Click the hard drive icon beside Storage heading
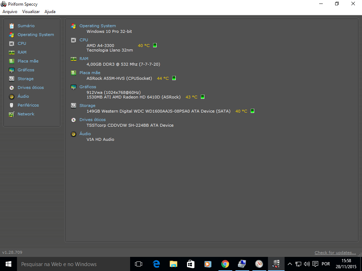The image size is (362, 271). point(74,106)
